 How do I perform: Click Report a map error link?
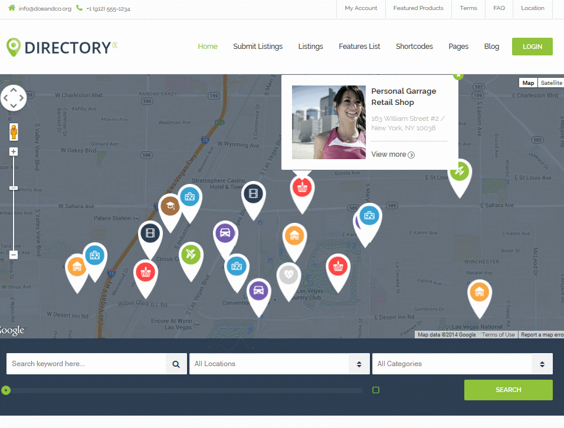pyautogui.click(x=542, y=335)
